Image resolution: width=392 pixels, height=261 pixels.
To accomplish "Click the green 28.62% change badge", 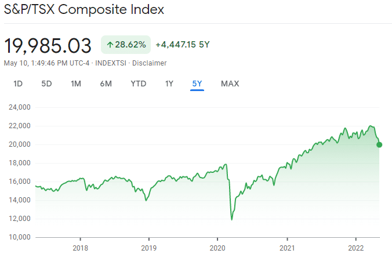I will 126,45.
